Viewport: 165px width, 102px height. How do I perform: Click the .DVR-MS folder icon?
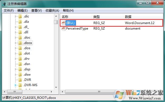pyautogui.click(x=20, y=85)
